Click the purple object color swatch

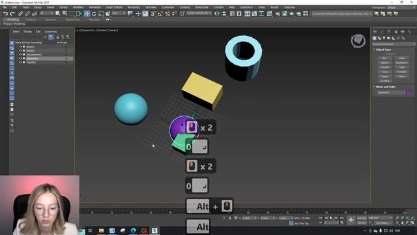point(409,93)
